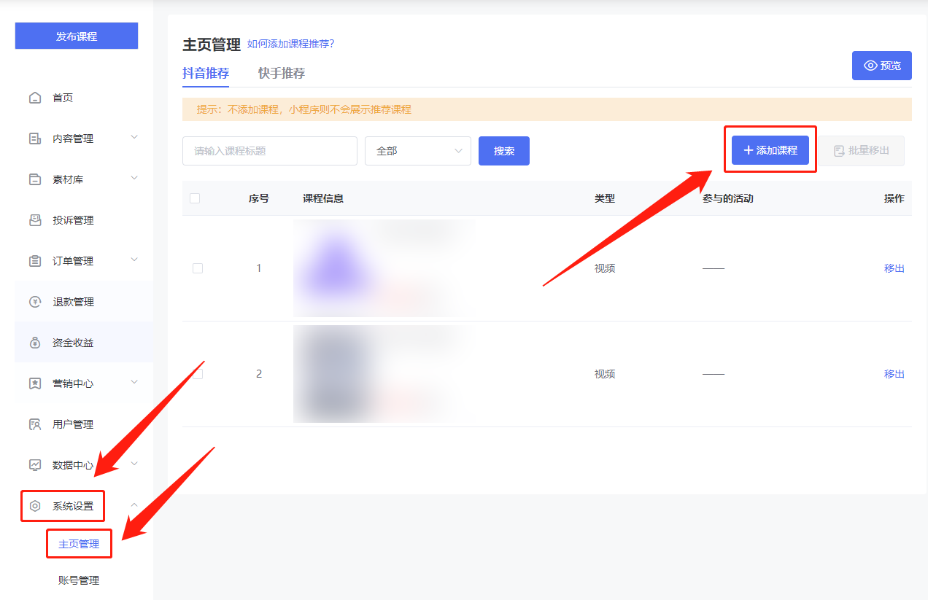Click the 预览 button

pos(882,66)
